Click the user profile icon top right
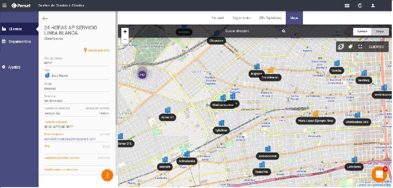 click(x=373, y=5)
